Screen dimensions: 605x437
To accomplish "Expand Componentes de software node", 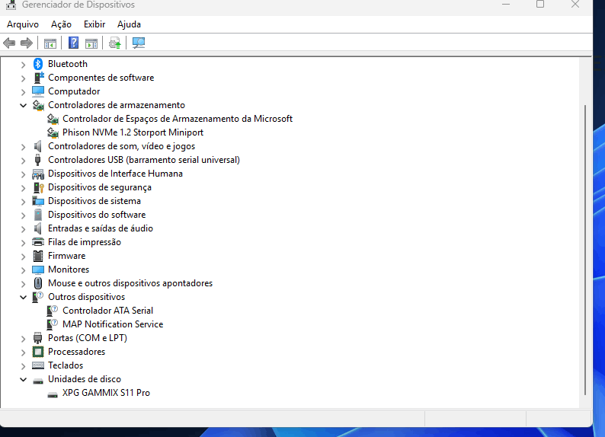I will [23, 78].
